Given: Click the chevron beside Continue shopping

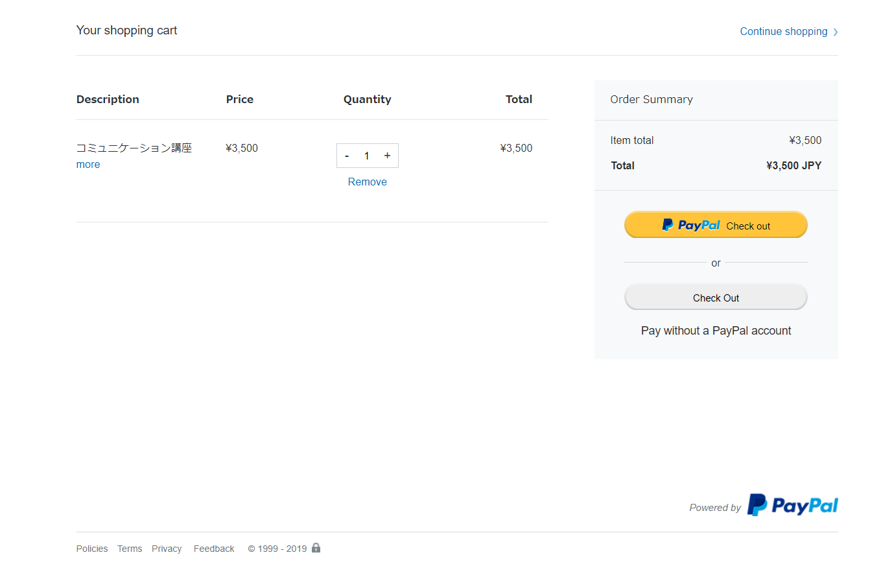Looking at the screenshot, I should (x=836, y=32).
